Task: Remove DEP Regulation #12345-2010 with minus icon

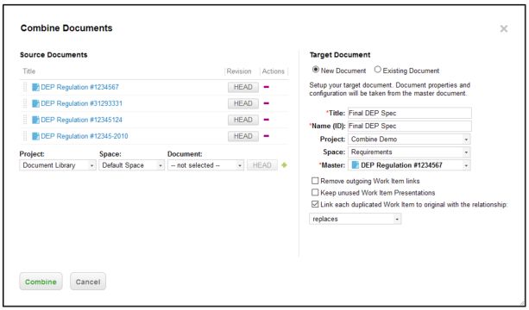Action: [x=266, y=136]
